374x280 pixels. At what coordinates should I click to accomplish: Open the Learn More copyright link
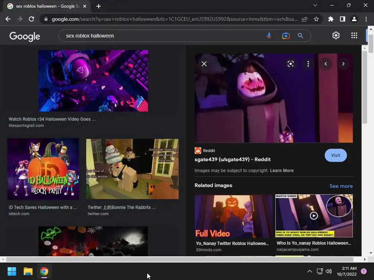tap(282, 171)
